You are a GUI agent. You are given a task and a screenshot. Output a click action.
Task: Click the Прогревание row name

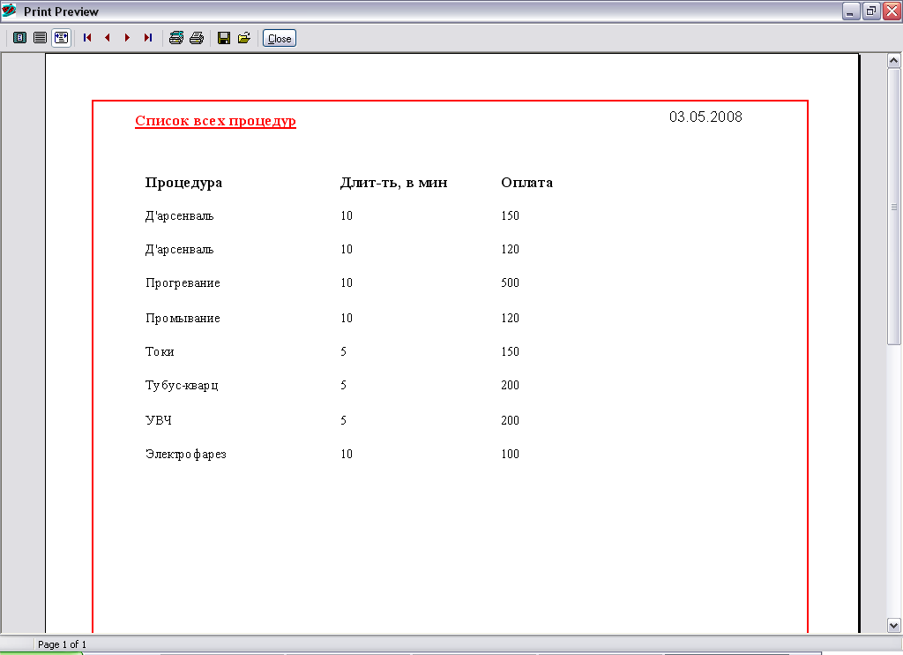coord(183,283)
